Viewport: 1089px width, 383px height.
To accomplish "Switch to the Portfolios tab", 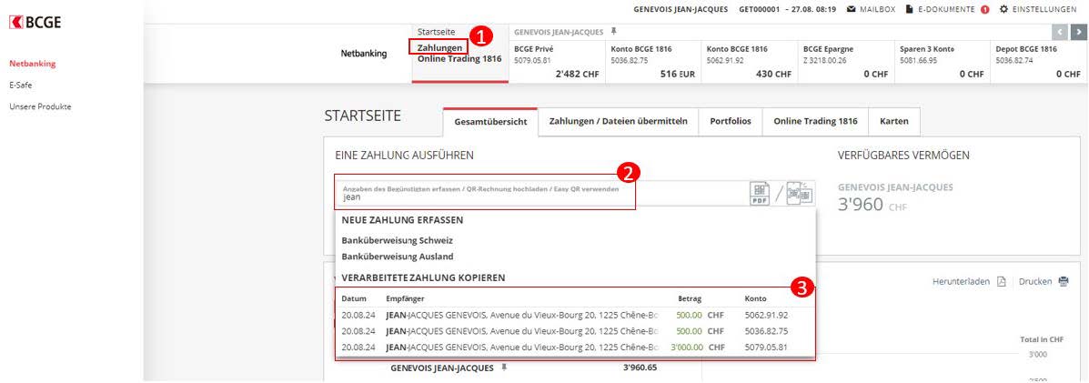I will pyautogui.click(x=731, y=122).
